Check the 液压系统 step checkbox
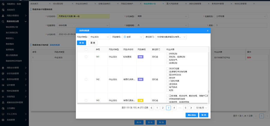This screenshot has width=270, height=126. [x=167, y=84]
